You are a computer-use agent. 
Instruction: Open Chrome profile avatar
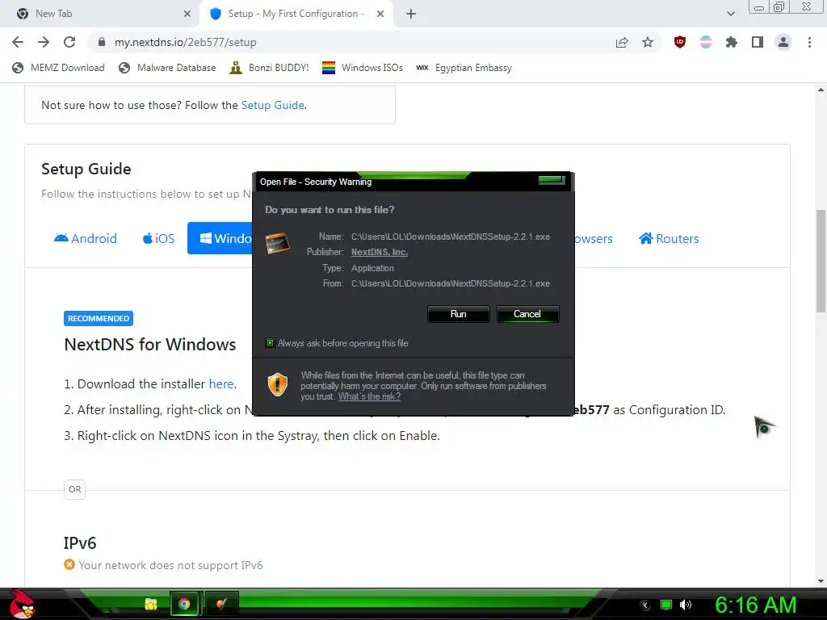[x=783, y=42]
